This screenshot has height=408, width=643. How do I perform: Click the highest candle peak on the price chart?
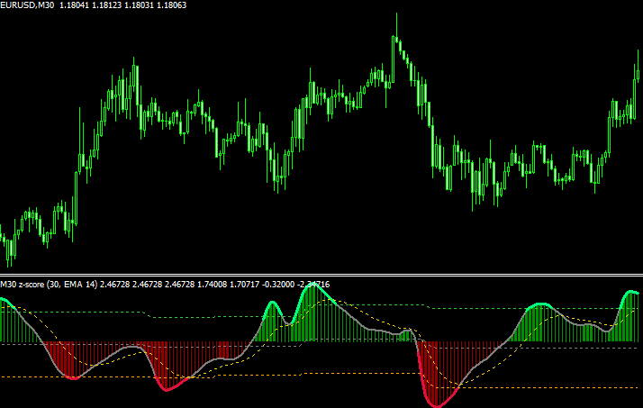(394, 38)
